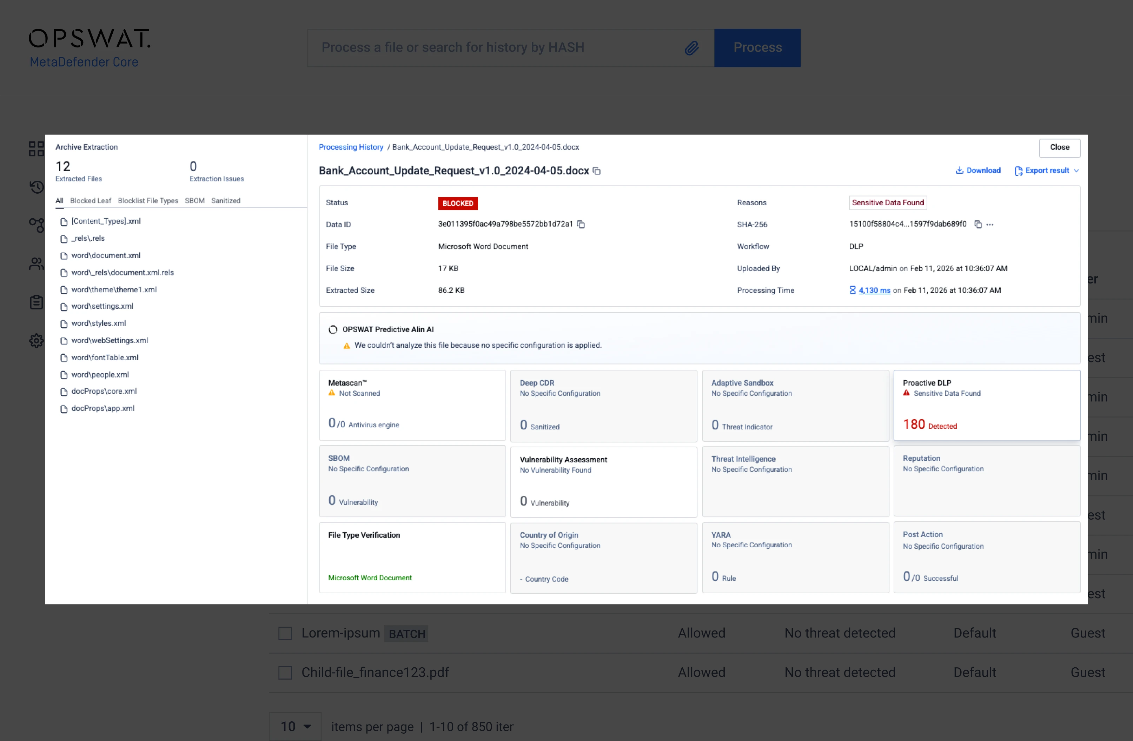This screenshot has width=1133, height=741.
Task: Expand the Export result dropdown
Action: [x=1076, y=171]
